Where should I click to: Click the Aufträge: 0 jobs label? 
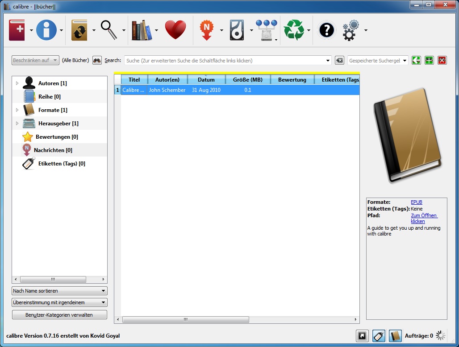[x=419, y=336]
